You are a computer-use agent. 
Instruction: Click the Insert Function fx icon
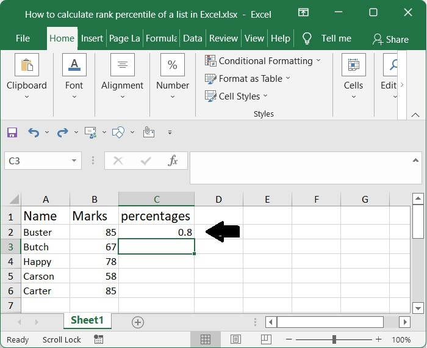click(x=173, y=161)
